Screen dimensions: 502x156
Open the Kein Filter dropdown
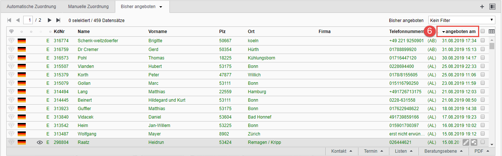[461, 20]
